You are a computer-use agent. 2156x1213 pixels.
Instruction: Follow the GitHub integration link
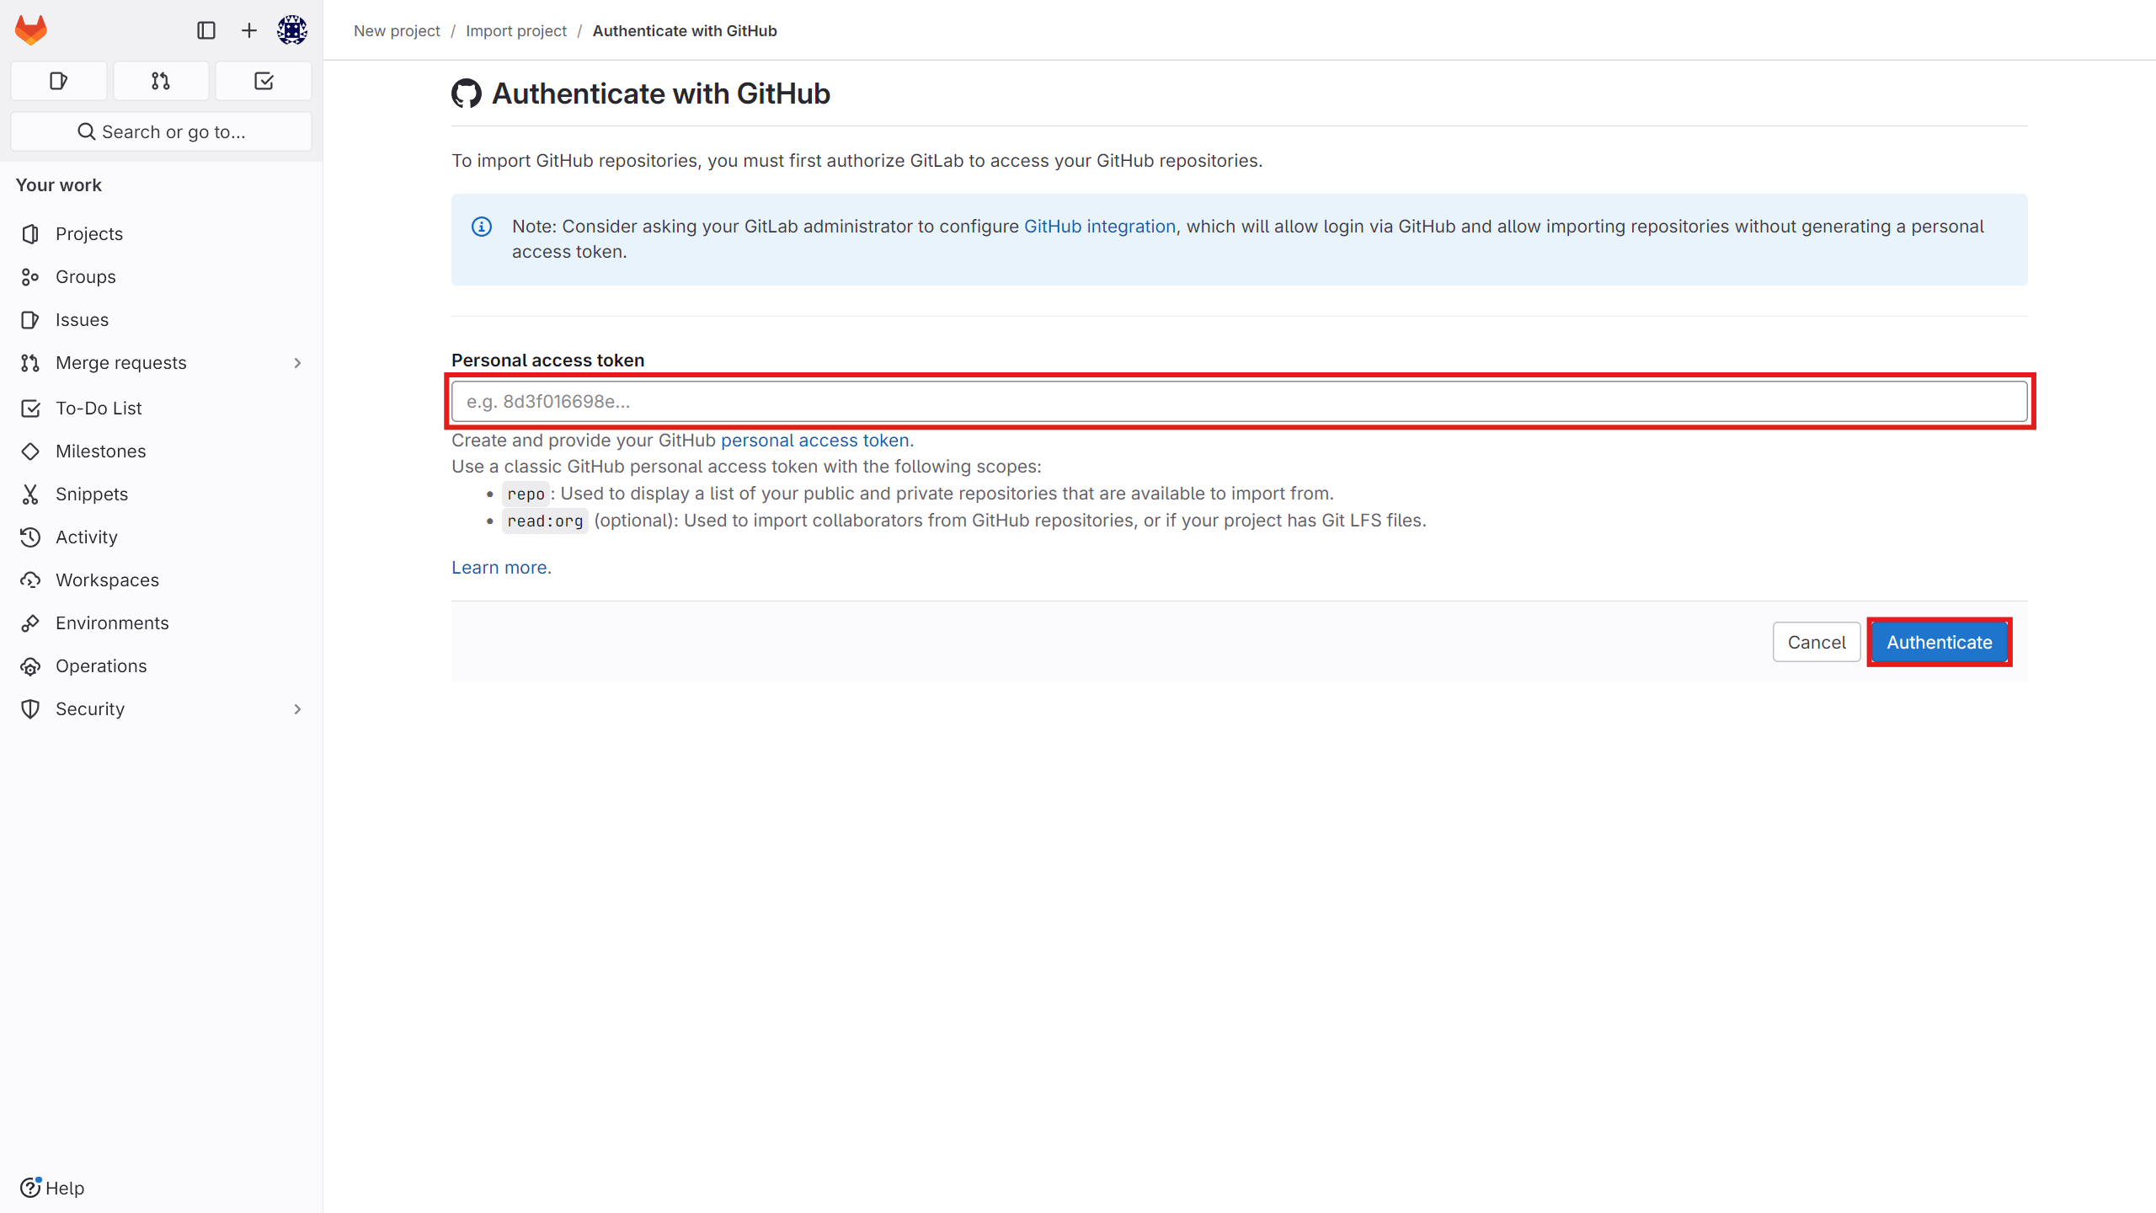point(1100,227)
